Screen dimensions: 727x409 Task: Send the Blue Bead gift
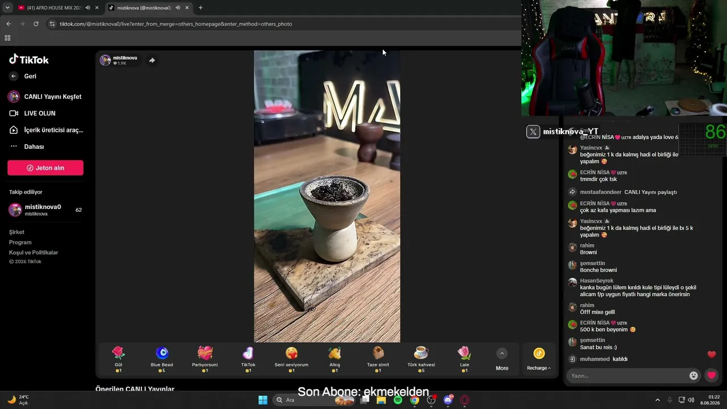click(x=162, y=359)
